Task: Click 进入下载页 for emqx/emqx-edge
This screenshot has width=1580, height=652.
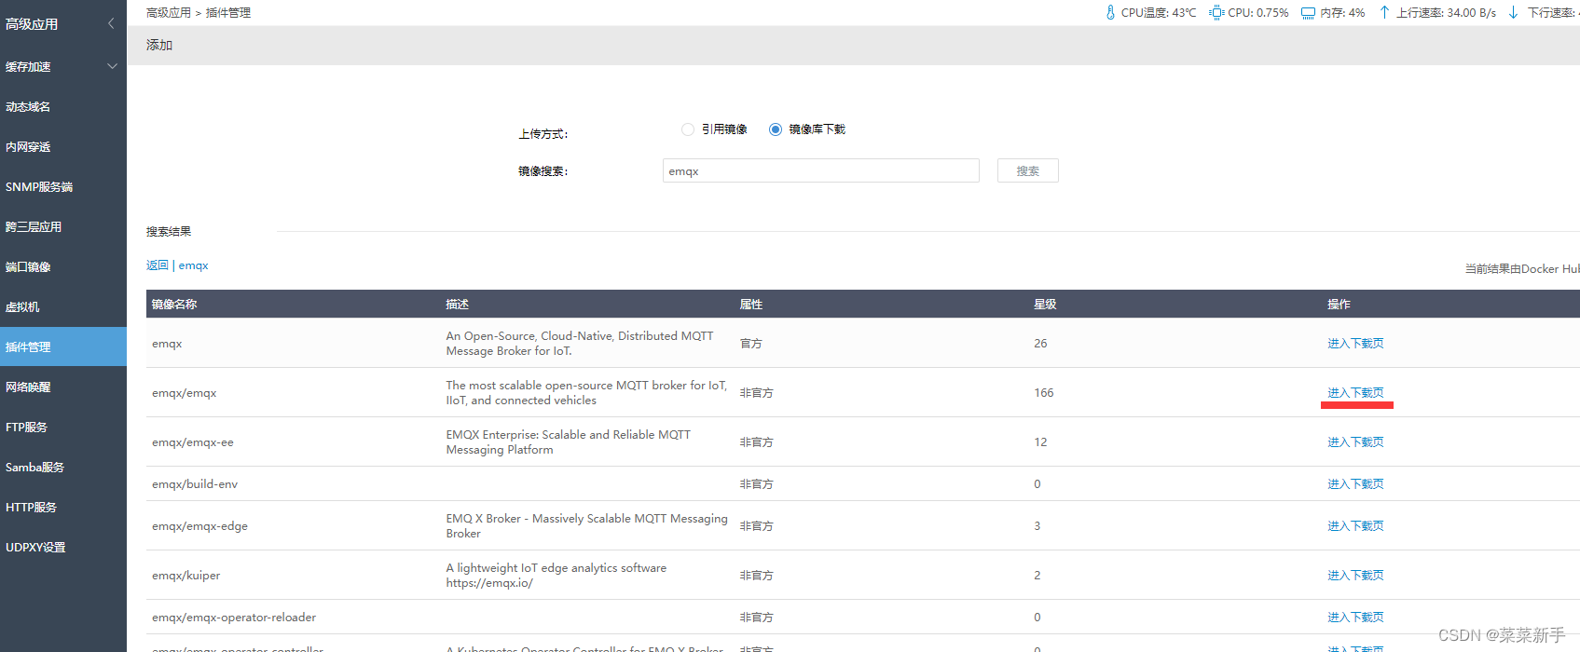Action: tap(1355, 526)
